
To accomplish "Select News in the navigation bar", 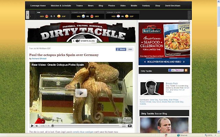I will [91, 5].
